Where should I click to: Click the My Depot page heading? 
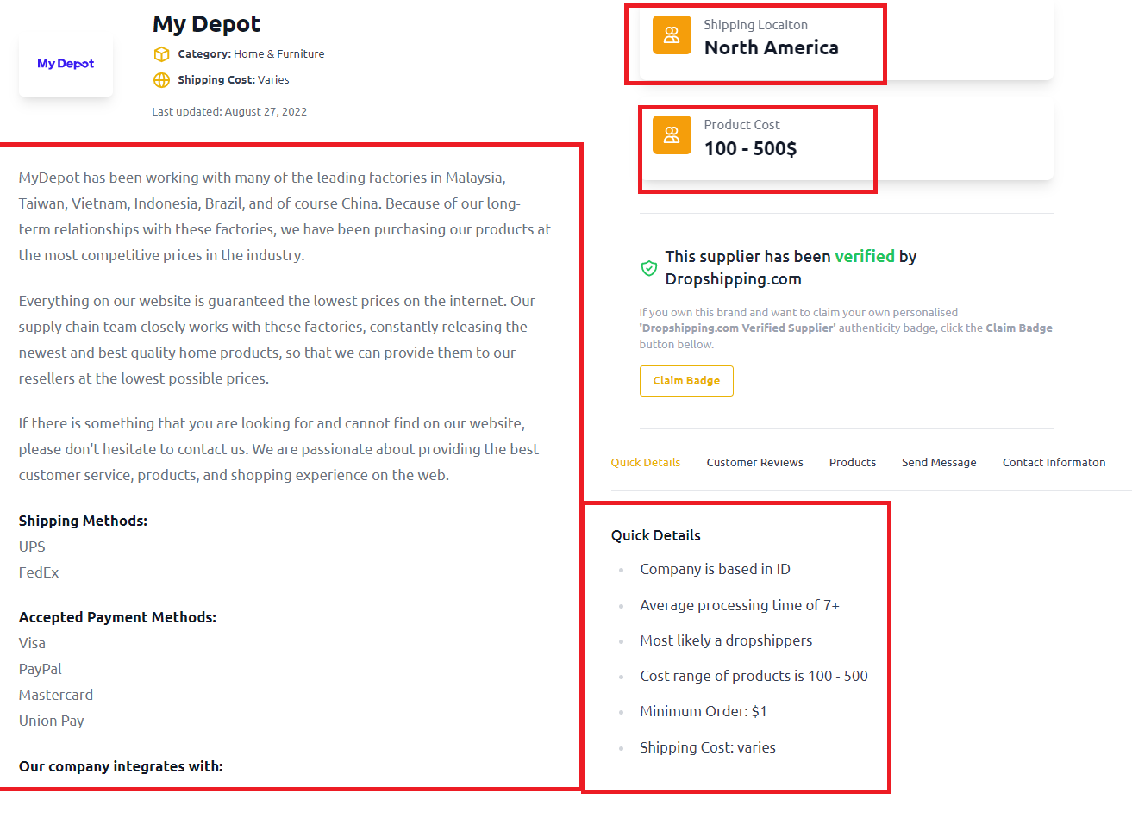(x=206, y=24)
